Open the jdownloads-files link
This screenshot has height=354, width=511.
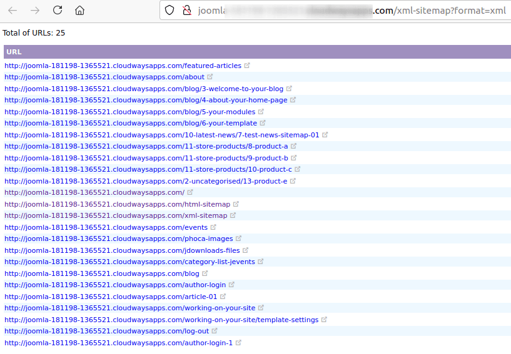point(122,250)
